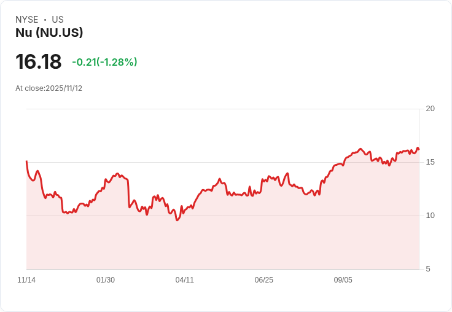Click the 09/05 date on the x-axis
Screen dimensions: 452x312
coord(343,280)
